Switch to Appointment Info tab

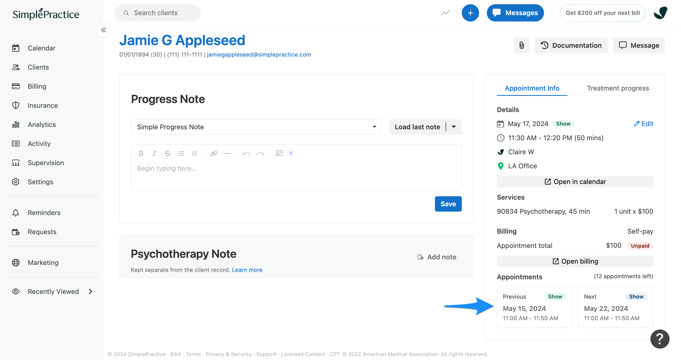(532, 88)
